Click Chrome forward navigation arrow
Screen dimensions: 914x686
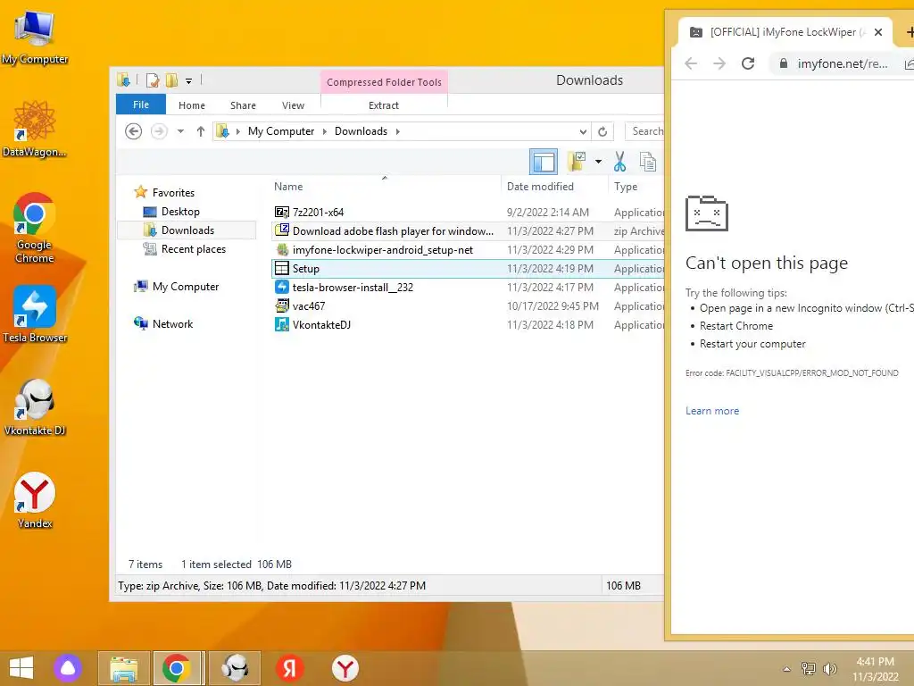(x=719, y=63)
